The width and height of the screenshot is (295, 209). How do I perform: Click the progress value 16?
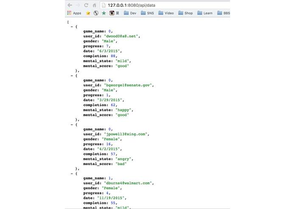tap(108, 144)
